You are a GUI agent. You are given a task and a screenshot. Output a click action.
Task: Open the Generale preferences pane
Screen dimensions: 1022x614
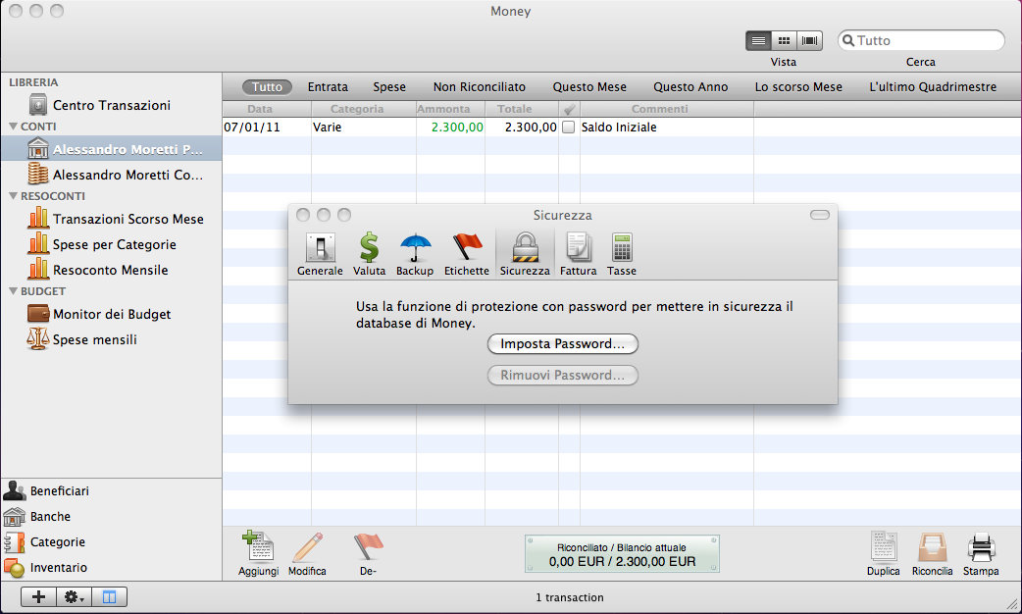point(320,254)
